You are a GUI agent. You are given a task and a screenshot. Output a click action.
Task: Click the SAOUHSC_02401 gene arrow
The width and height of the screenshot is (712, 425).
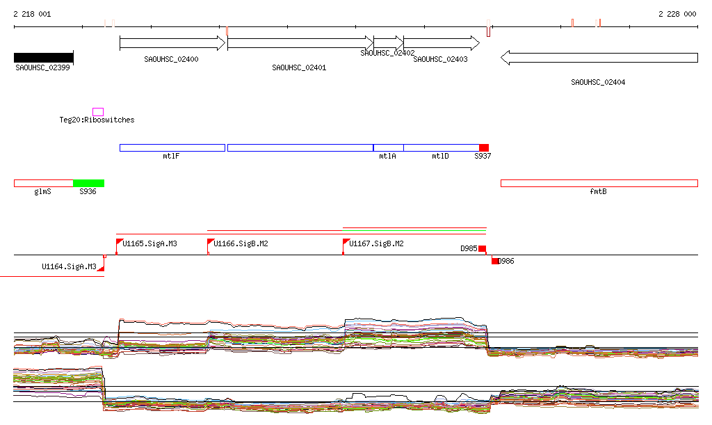(x=300, y=43)
